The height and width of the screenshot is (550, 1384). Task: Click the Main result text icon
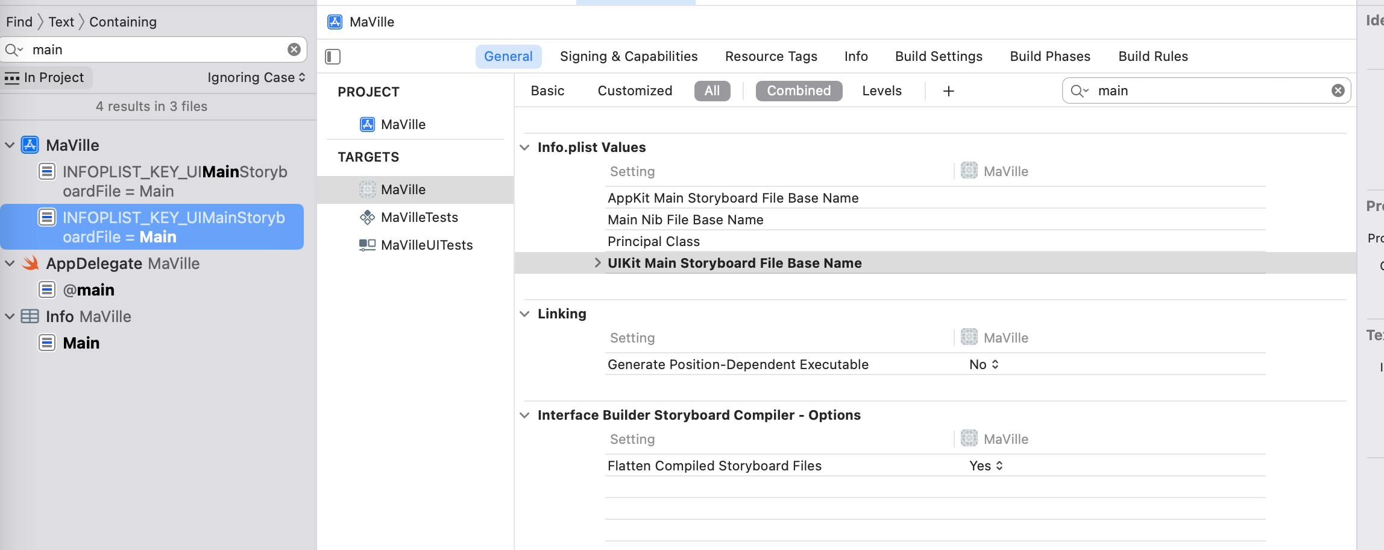[x=47, y=343]
